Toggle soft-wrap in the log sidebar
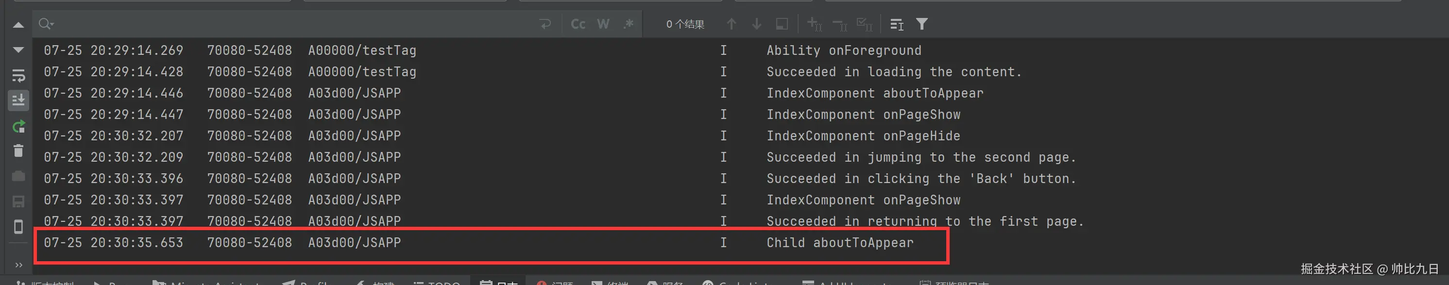The height and width of the screenshot is (285, 1449). pyautogui.click(x=18, y=75)
